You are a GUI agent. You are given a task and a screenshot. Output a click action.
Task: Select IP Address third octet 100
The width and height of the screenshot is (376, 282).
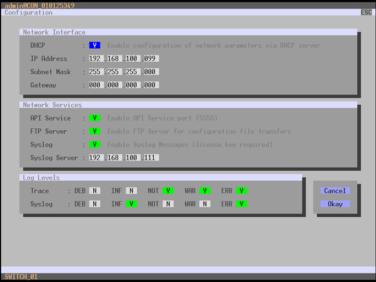click(133, 59)
